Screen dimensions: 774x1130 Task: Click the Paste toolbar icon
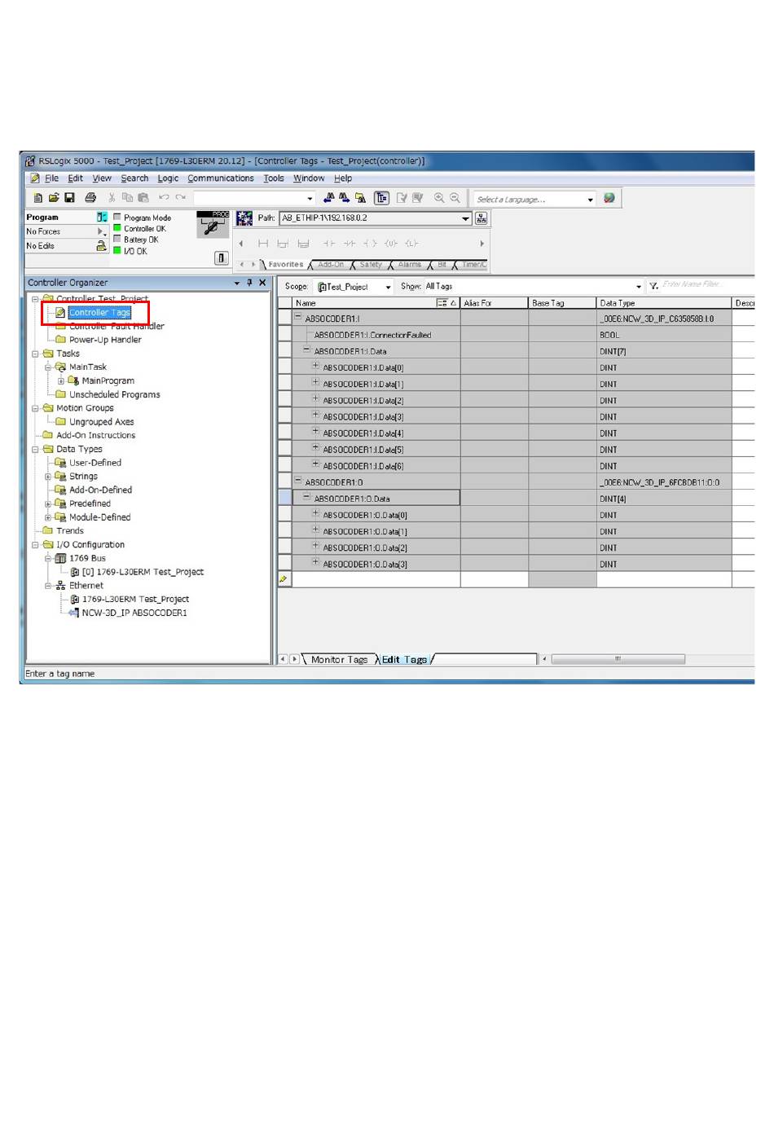(x=143, y=198)
